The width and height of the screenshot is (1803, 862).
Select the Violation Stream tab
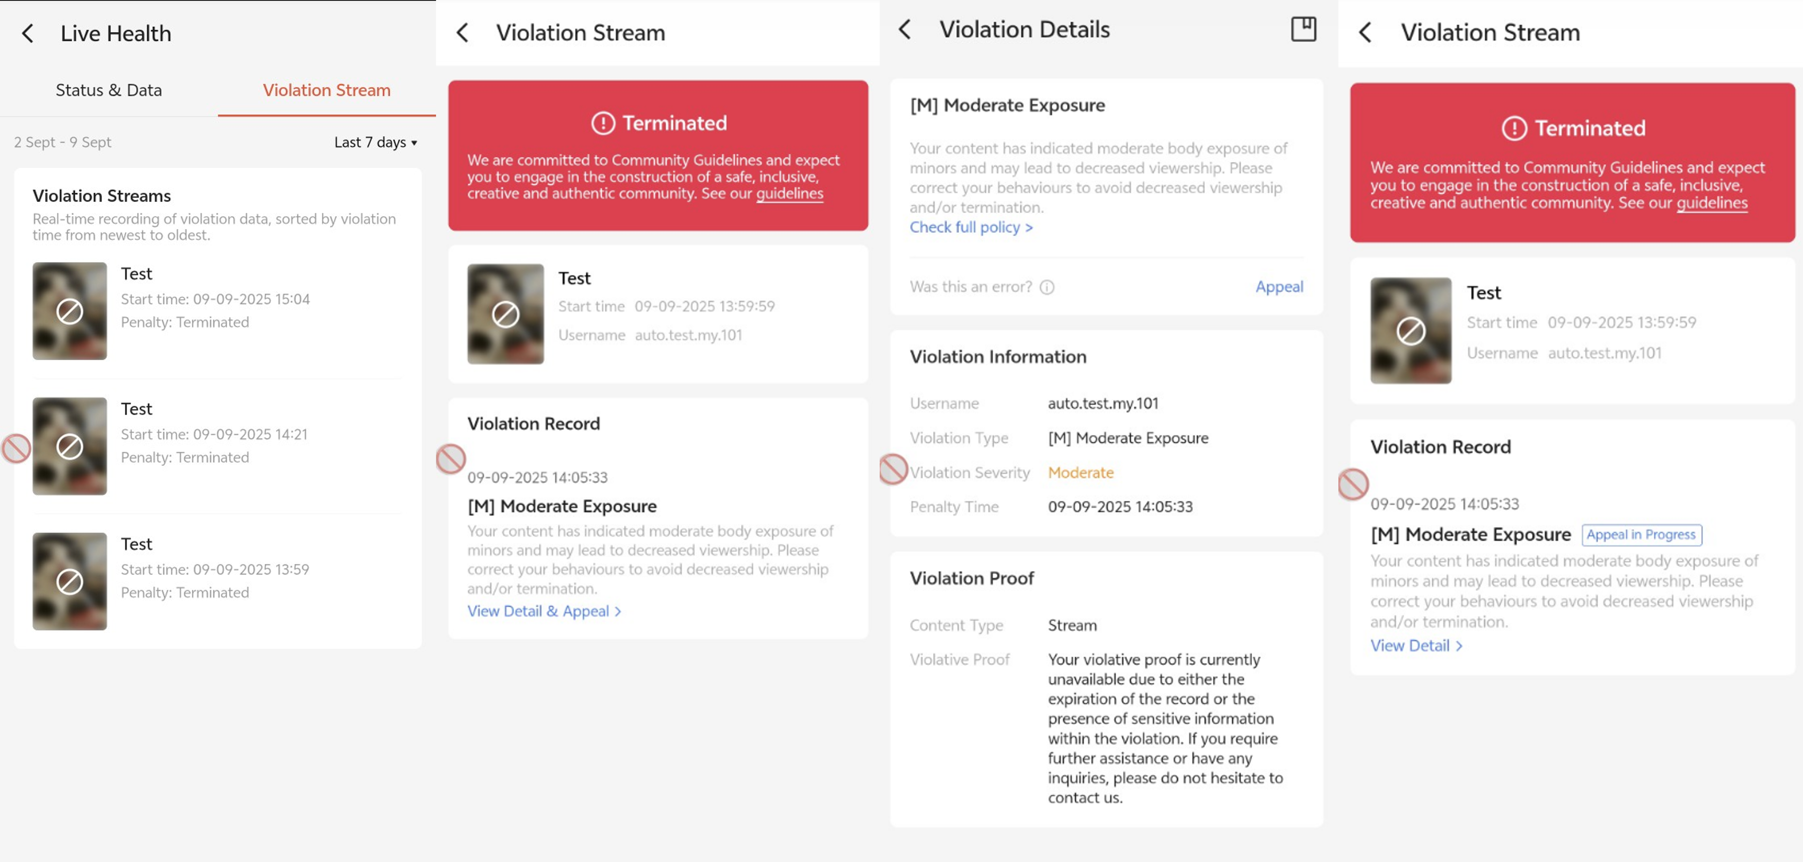point(326,90)
